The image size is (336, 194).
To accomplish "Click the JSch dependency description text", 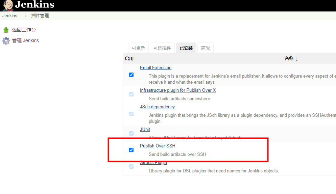I will click(x=242, y=118).
